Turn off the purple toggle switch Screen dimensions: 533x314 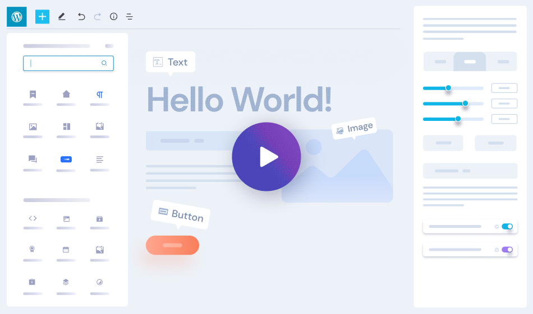[x=507, y=250]
